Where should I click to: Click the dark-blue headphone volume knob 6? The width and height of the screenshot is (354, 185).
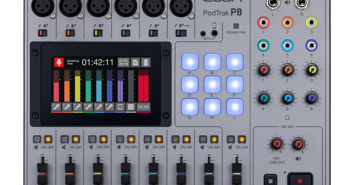click(x=312, y=98)
